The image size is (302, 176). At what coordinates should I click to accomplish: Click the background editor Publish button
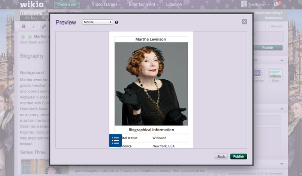pos(268,48)
